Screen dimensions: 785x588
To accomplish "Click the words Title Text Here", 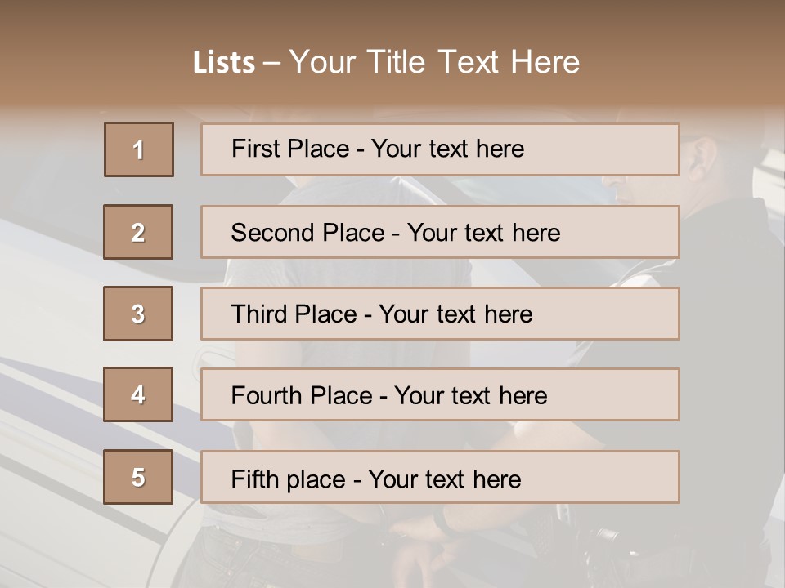I will (473, 62).
